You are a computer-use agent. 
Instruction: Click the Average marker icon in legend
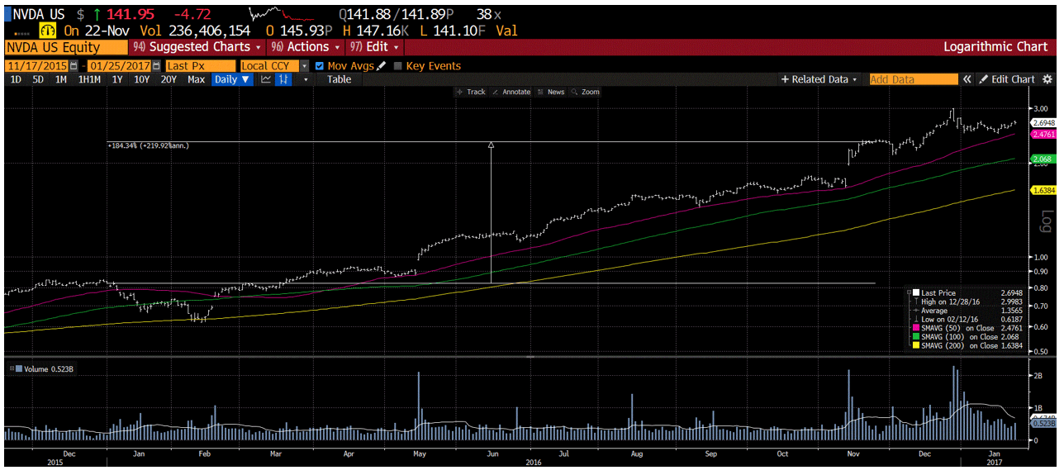(x=915, y=310)
